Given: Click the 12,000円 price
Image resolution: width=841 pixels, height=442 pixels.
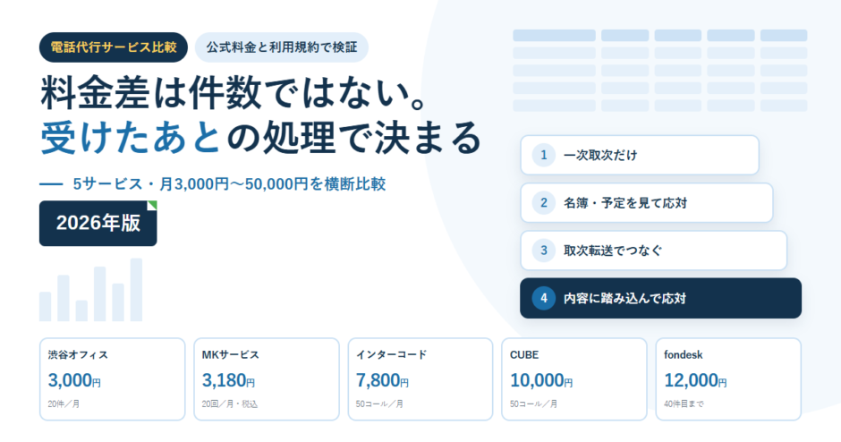Looking at the screenshot, I should click(695, 380).
